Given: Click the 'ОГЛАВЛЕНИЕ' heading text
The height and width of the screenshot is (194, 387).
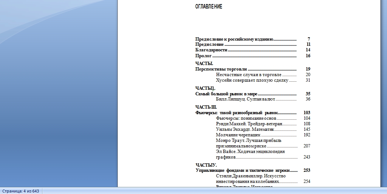Looking at the screenshot, I should 209,7.
